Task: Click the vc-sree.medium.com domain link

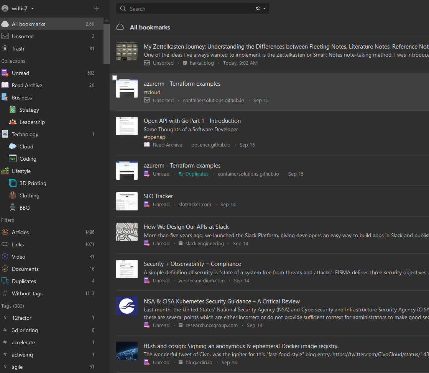Action: [201, 281]
